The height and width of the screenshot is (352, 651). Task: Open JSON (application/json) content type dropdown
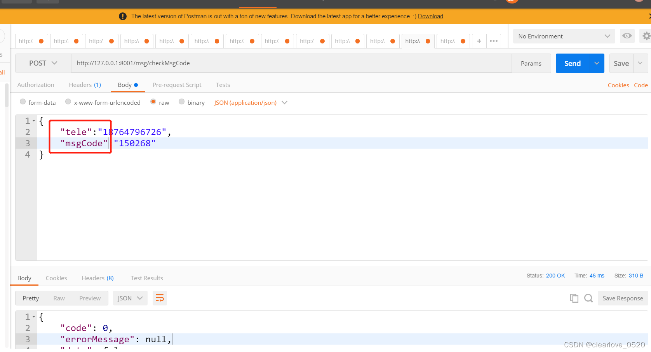click(251, 102)
